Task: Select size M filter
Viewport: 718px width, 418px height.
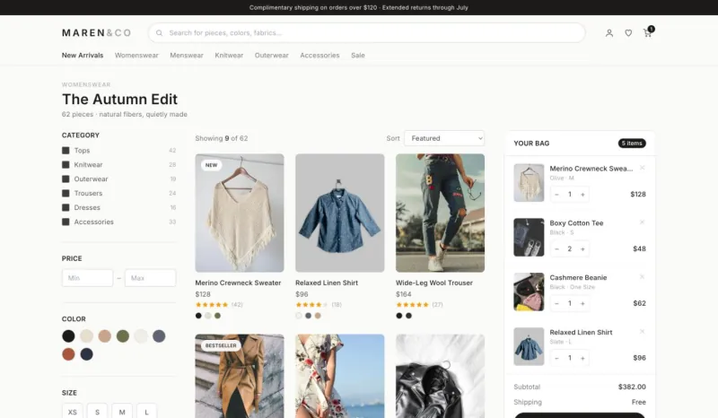Action: [122, 412]
